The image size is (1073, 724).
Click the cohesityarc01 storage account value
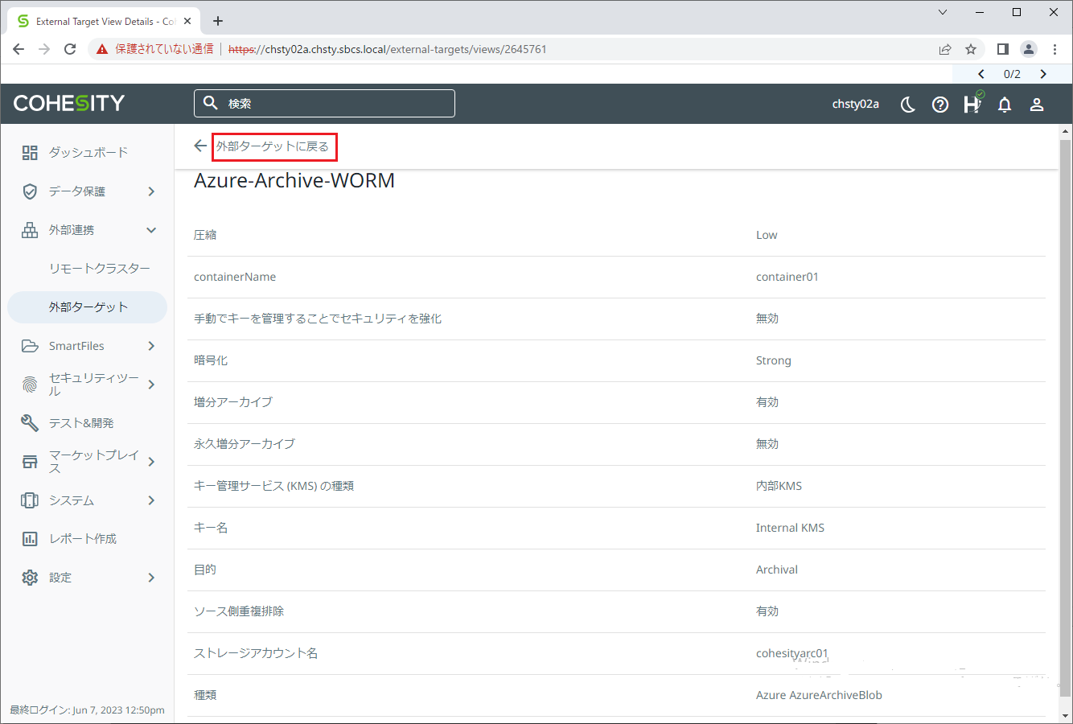(792, 653)
